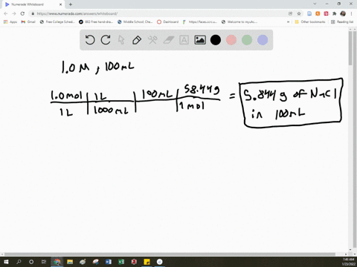Choose the blue pen color
The image size is (357, 267).
263,40
